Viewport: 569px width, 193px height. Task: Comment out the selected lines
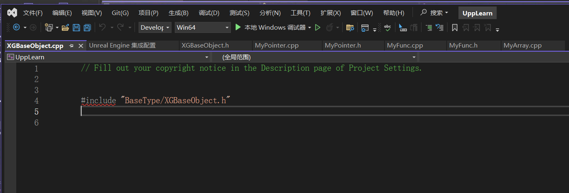(429, 28)
